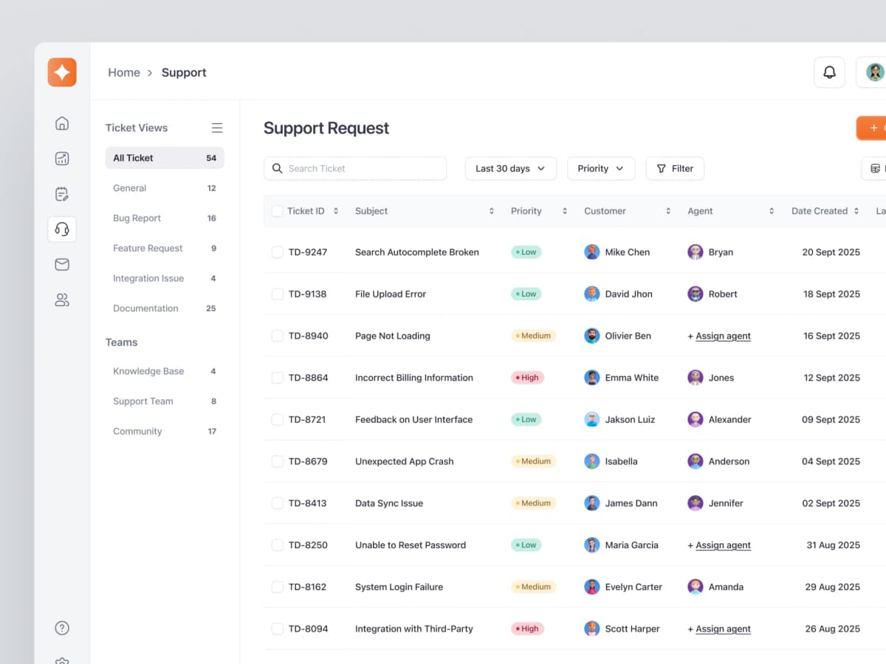Open the Last 30 days dropdown

pos(510,168)
